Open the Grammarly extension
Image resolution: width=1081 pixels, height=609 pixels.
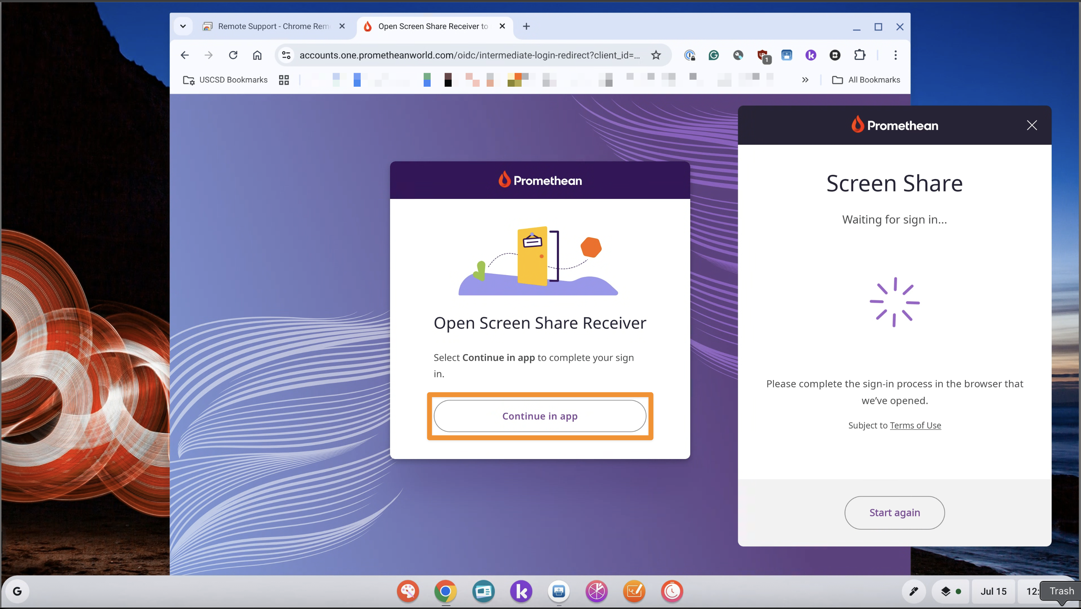point(713,55)
